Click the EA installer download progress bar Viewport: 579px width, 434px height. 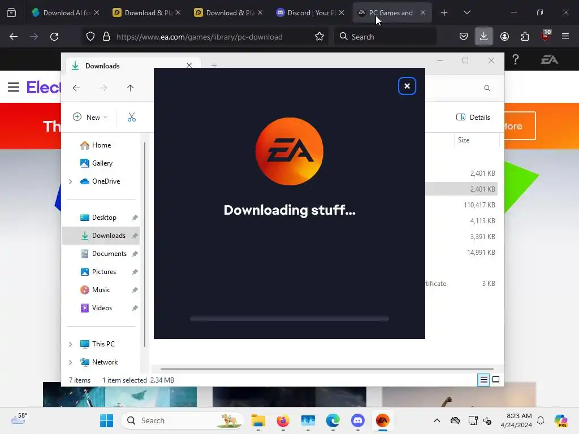pos(289,319)
